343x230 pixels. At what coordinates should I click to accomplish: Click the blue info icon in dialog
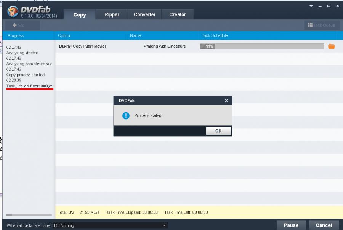pos(126,115)
